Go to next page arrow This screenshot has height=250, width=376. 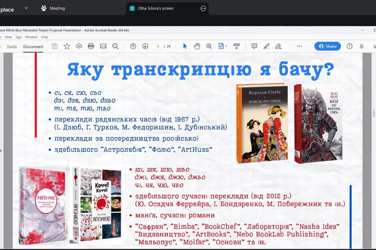coord(145,46)
